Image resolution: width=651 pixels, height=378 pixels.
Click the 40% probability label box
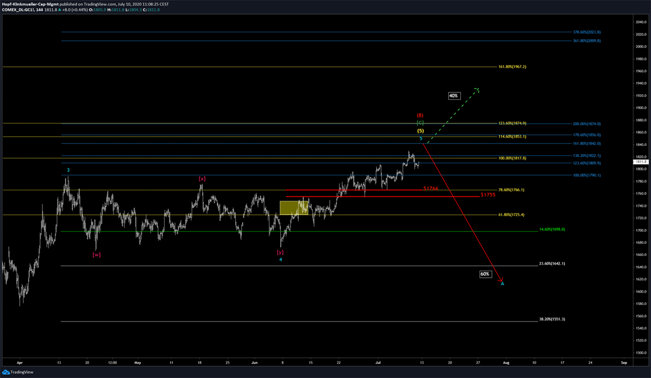coord(453,96)
